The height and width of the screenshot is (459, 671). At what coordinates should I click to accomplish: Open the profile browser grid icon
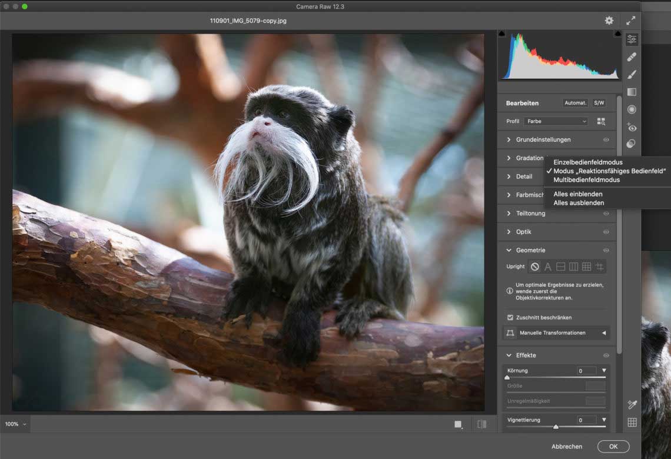(601, 121)
